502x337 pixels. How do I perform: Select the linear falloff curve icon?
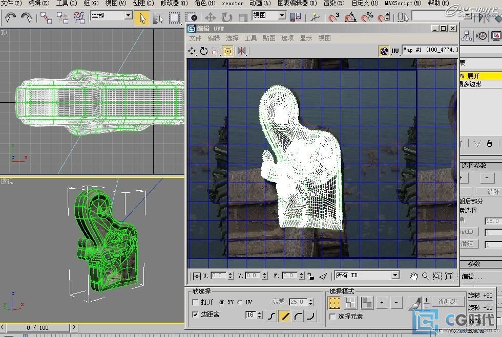coord(285,316)
